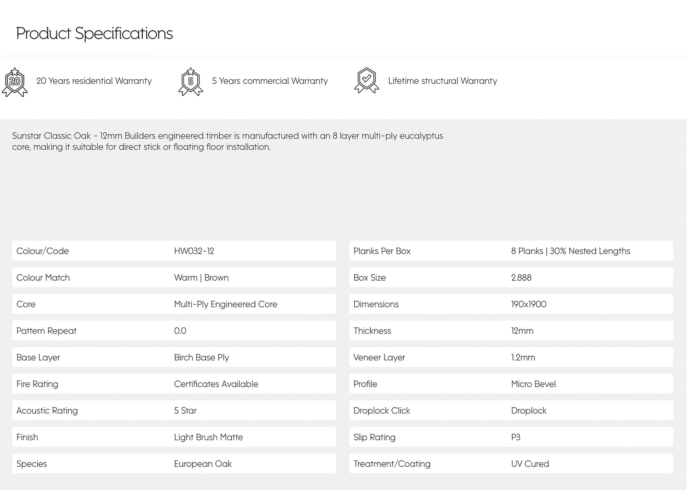
Task: Click the 'Finish' label
Action: 27,437
